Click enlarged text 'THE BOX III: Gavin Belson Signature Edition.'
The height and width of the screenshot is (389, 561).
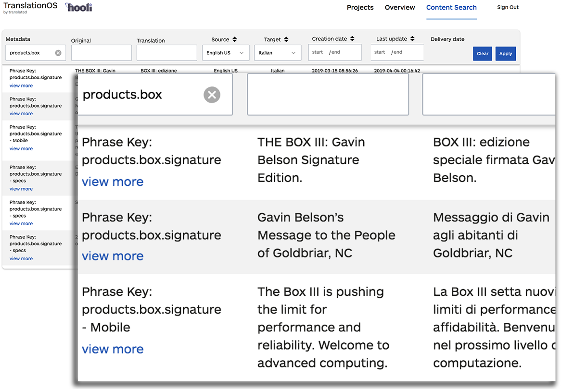pos(311,160)
